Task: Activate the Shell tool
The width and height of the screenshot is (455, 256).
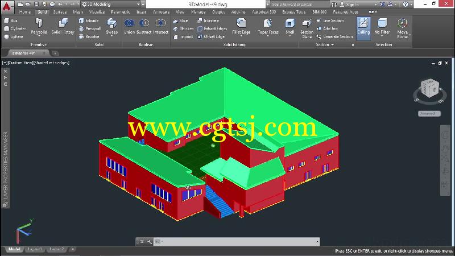Action: tap(289, 26)
